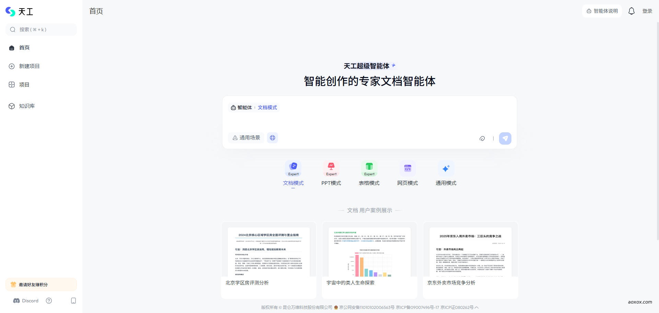This screenshot has width=659, height=313.
Task: Click the 宇宙中的类人生命探索 title text
Action: pos(350,283)
